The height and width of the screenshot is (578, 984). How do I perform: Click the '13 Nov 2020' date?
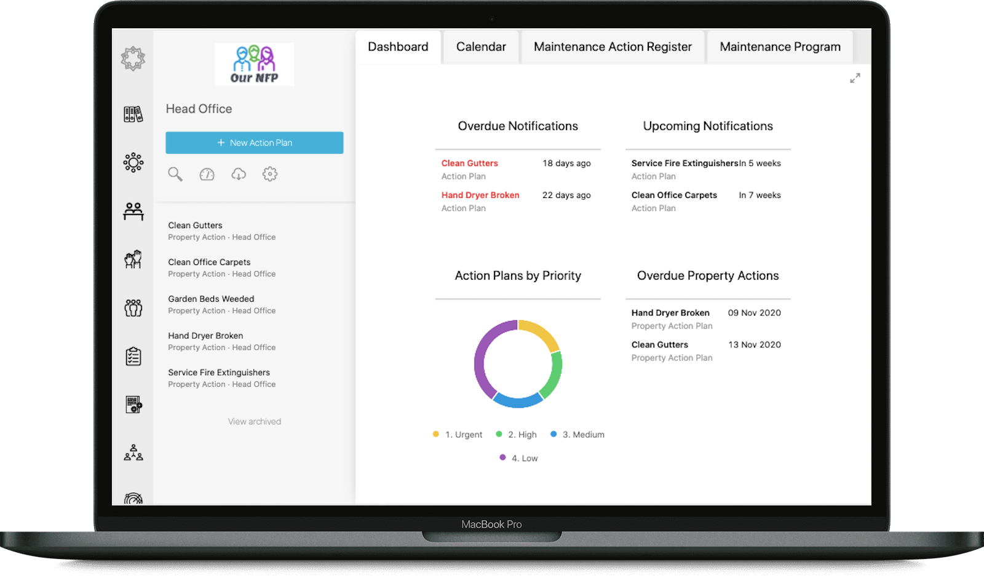tap(755, 345)
